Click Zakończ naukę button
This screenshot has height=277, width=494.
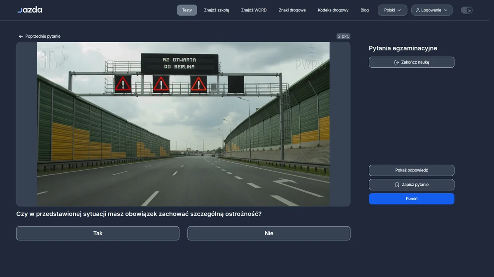(x=412, y=62)
